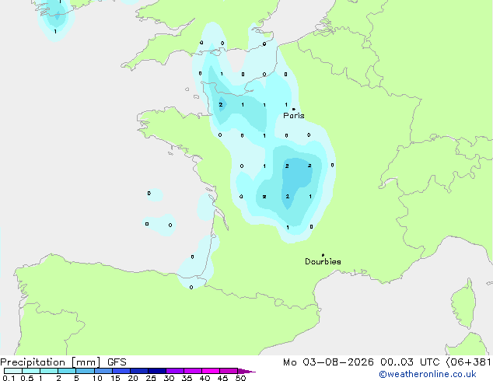The image size is (493, 381).
Task: Pick the legend swatch between 45 and 50
Action: [x=229, y=371]
